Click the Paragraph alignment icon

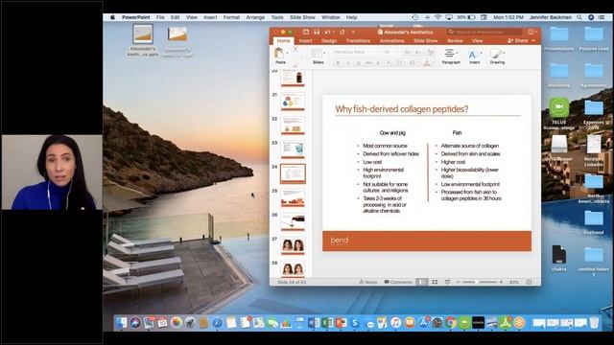(450, 54)
